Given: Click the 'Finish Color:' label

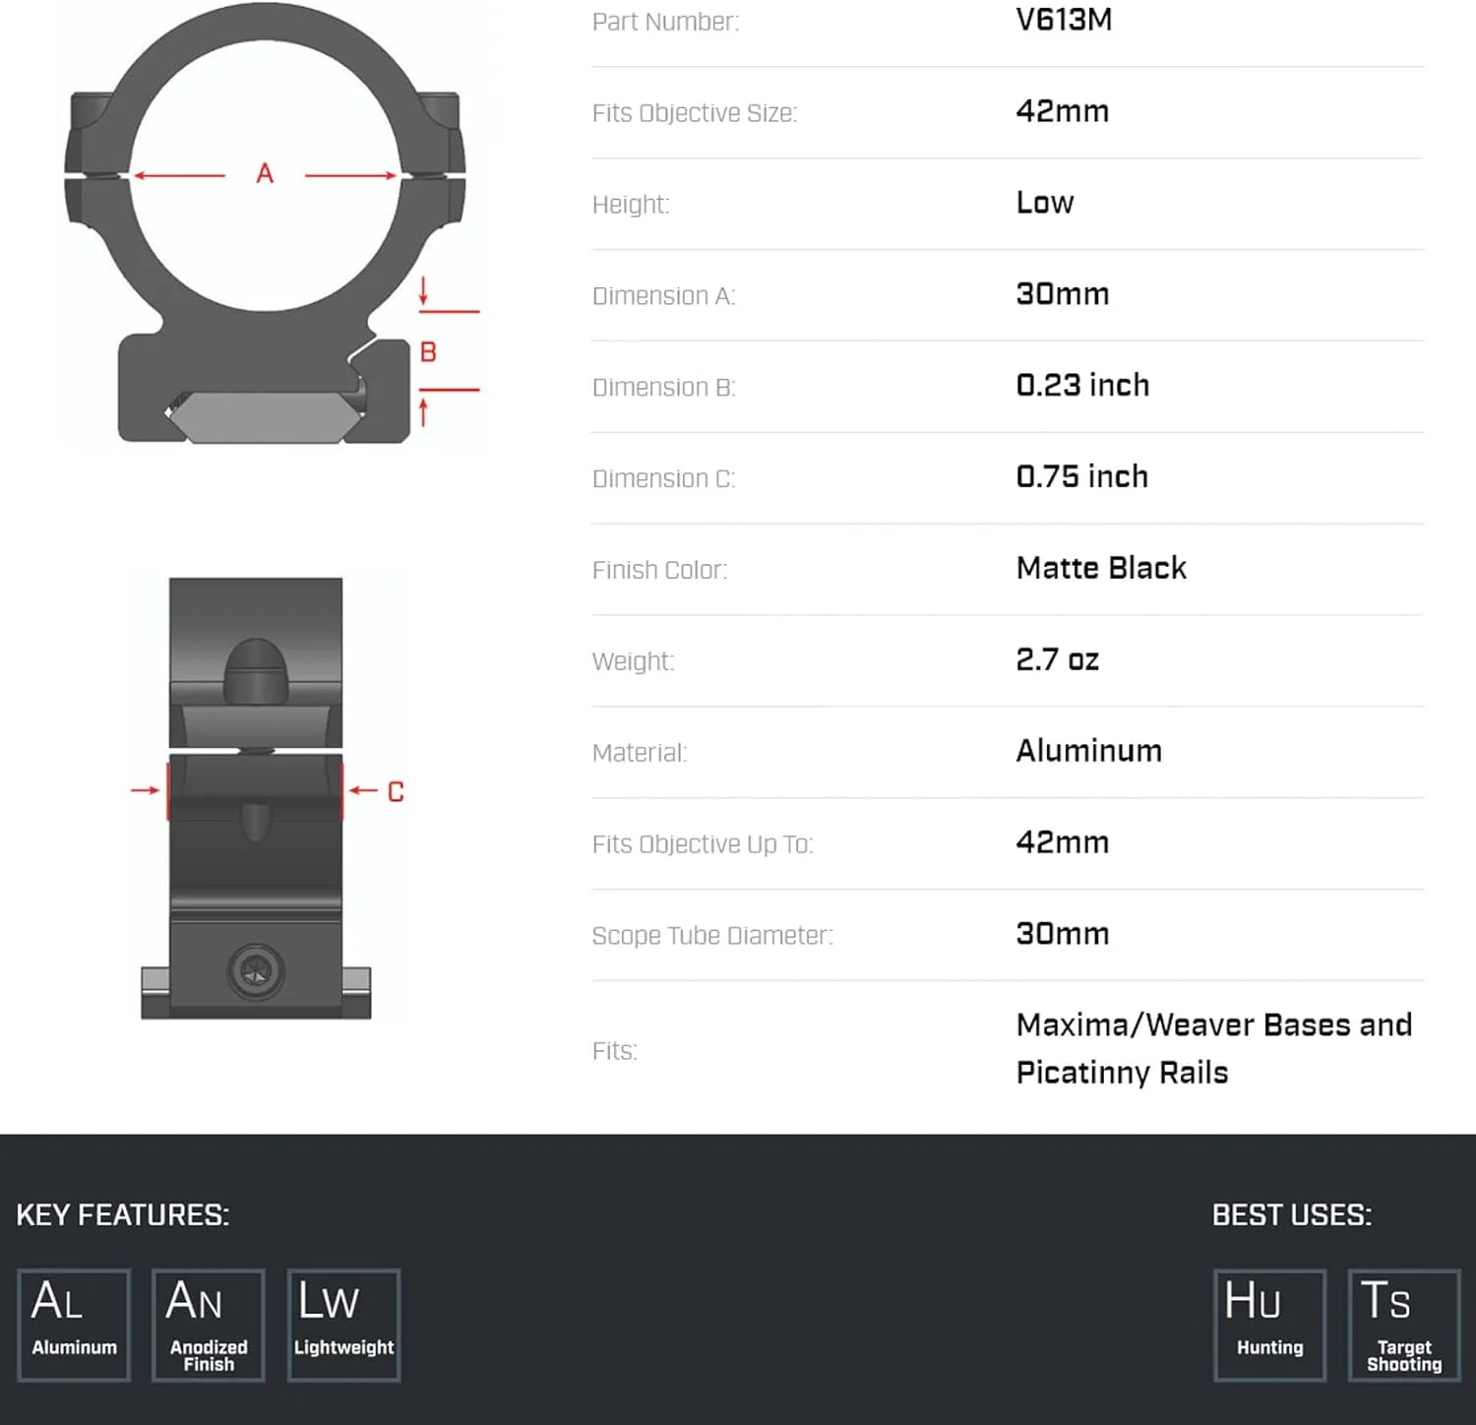Looking at the screenshot, I should (660, 571).
